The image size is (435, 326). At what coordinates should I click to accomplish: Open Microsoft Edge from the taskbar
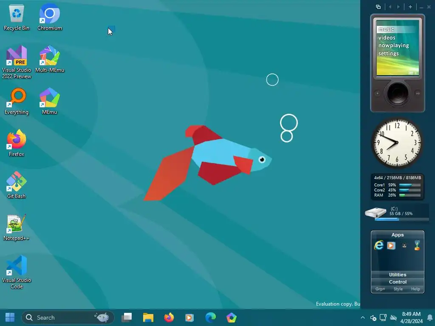tap(211, 318)
